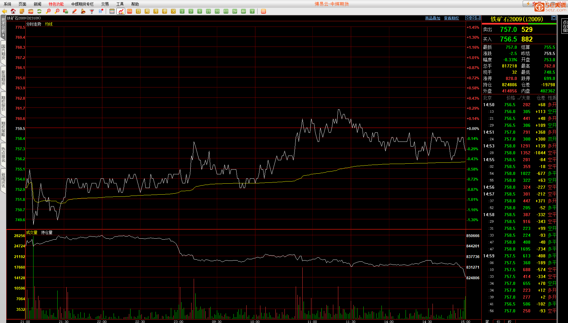
Task: Click the zoom out magnifier icon
Action: [x=57, y=11]
